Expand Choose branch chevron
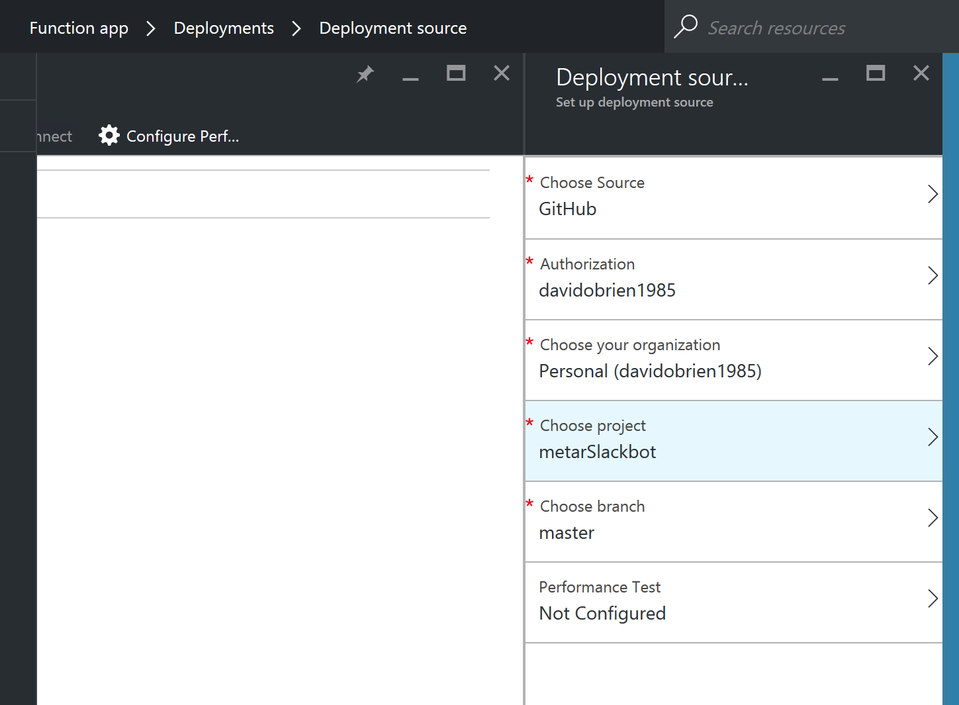Image resolution: width=959 pixels, height=705 pixels. point(933,518)
